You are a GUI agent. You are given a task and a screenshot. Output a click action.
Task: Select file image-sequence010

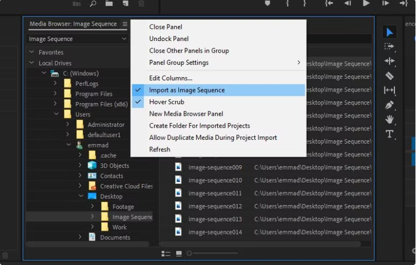tap(215, 181)
